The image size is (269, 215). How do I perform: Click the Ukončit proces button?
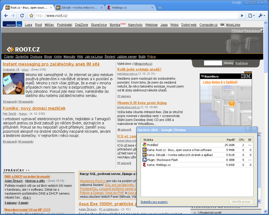point(241,202)
